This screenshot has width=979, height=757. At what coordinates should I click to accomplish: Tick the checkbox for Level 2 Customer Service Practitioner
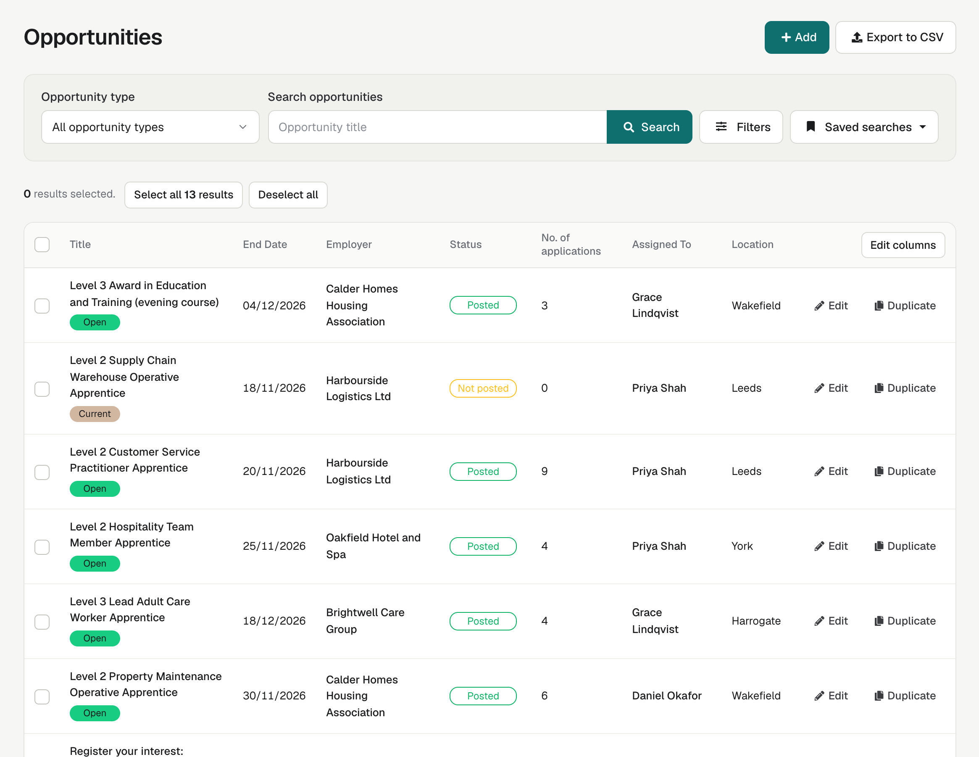(x=42, y=472)
